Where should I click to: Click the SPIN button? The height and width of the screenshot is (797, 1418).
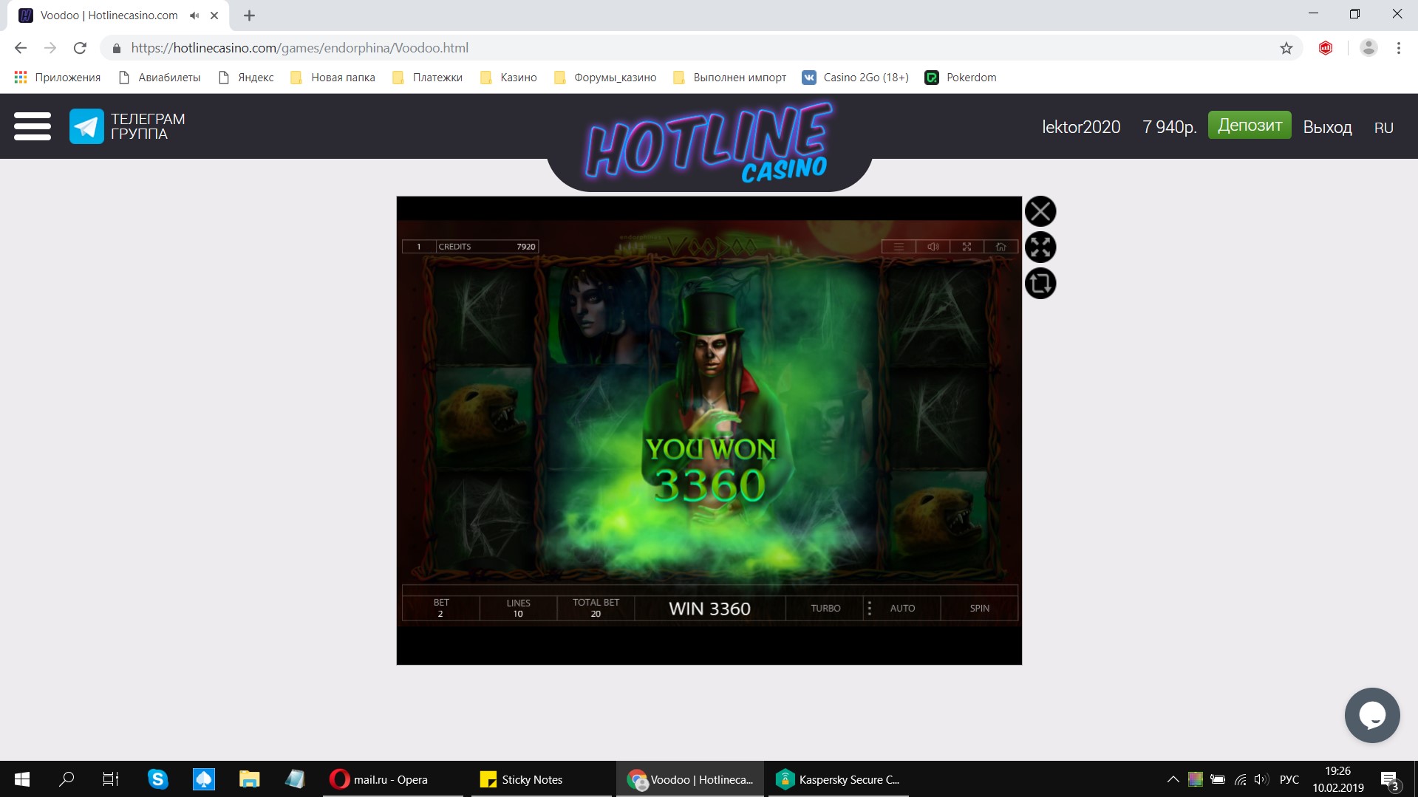(x=979, y=608)
